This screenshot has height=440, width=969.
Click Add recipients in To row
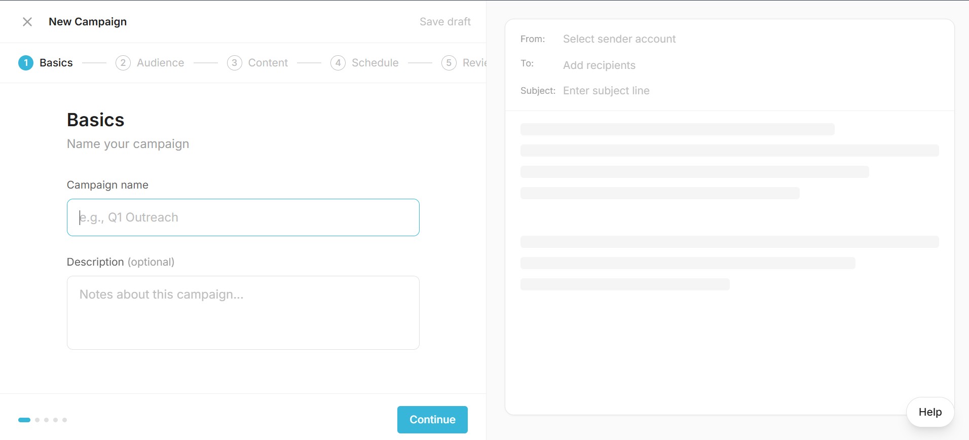(599, 65)
